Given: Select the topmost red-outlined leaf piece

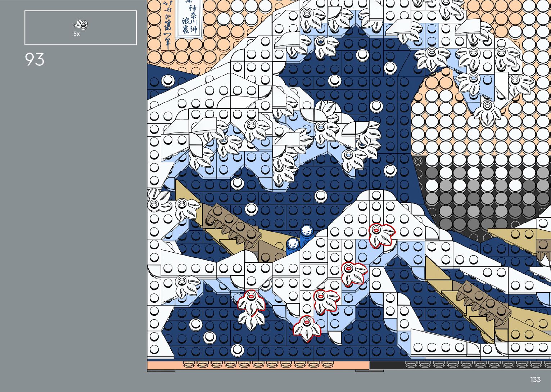Looking at the screenshot, I should tap(381, 235).
